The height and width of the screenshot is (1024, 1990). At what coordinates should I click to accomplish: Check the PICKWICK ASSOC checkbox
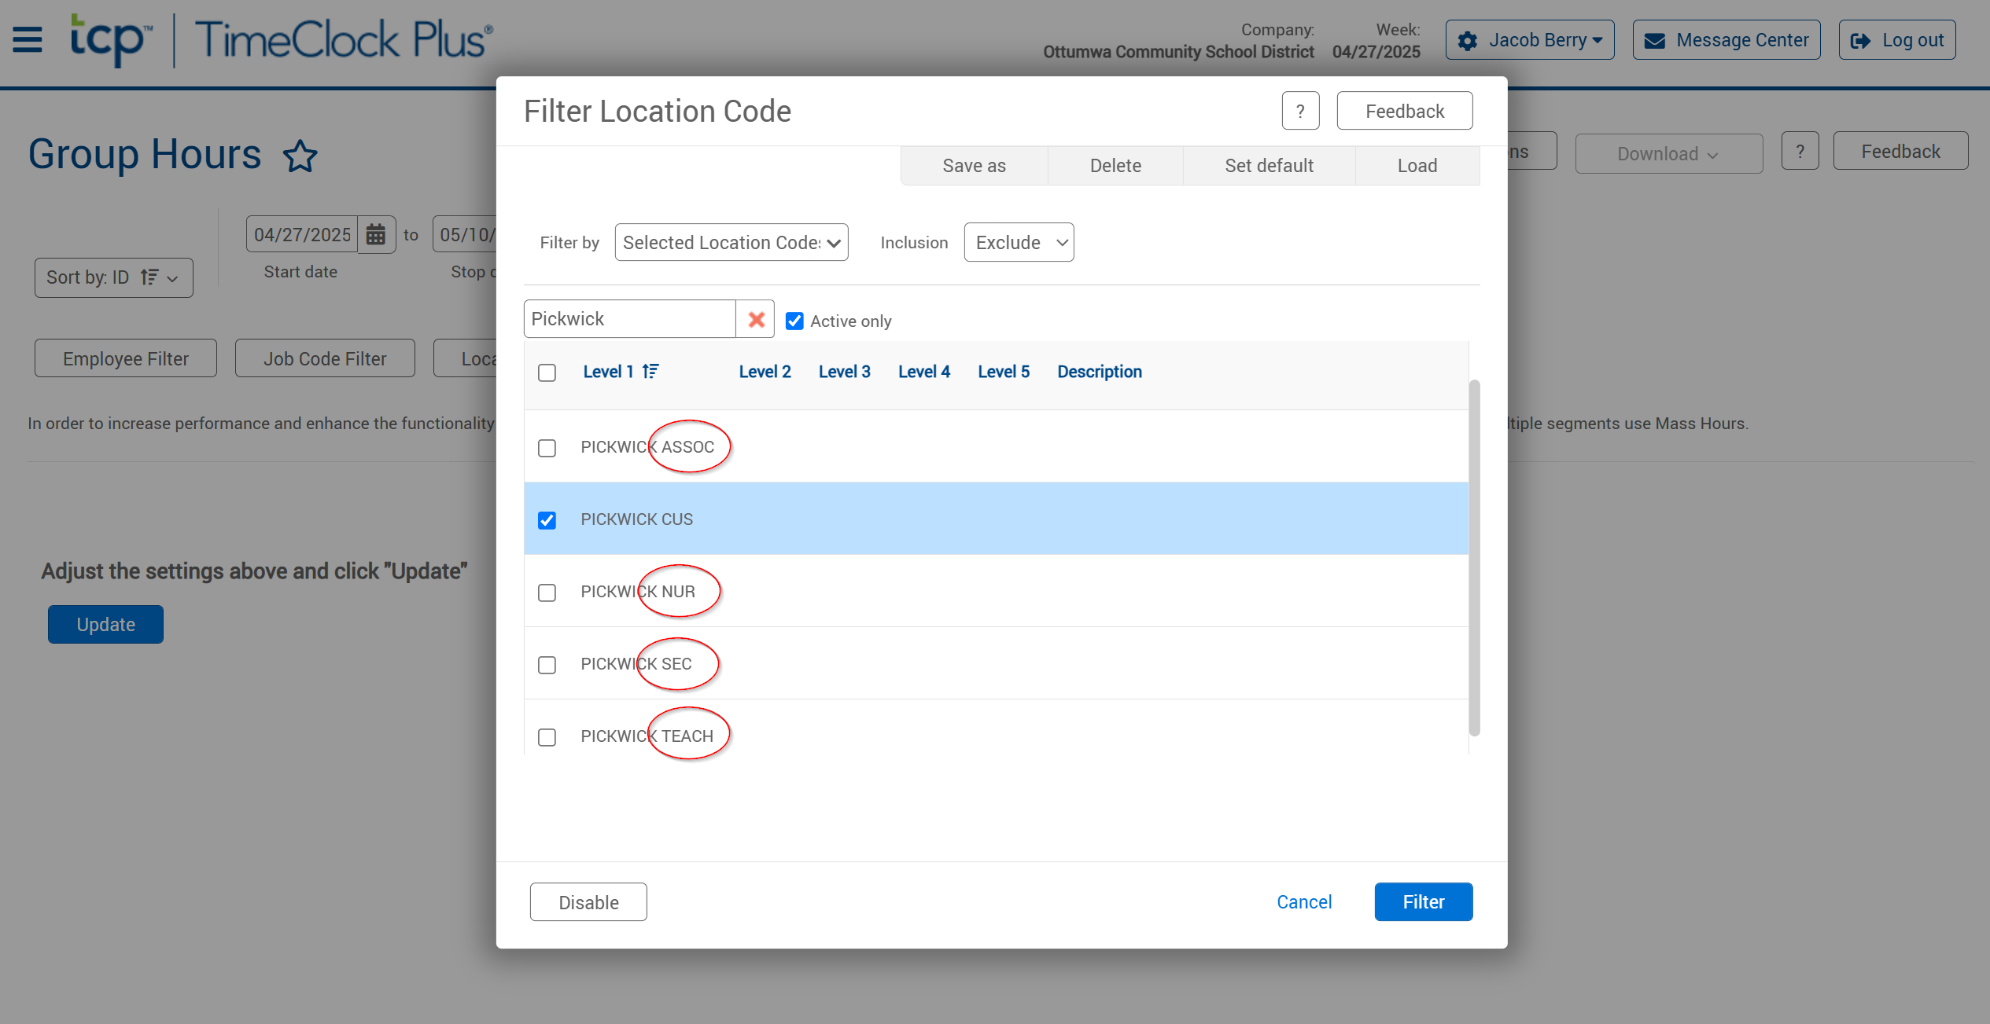547,448
